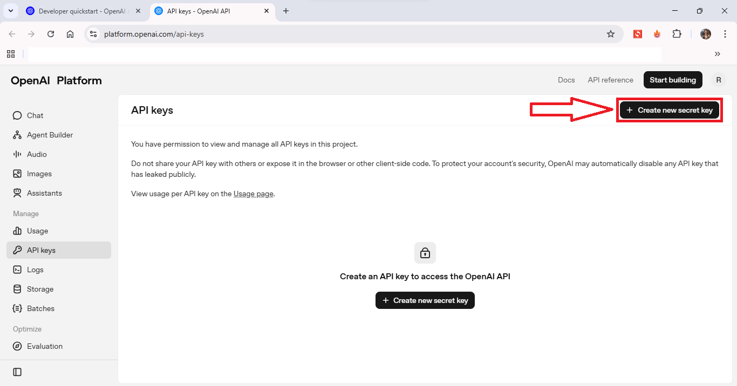Open Batches from the sidebar

click(40, 308)
